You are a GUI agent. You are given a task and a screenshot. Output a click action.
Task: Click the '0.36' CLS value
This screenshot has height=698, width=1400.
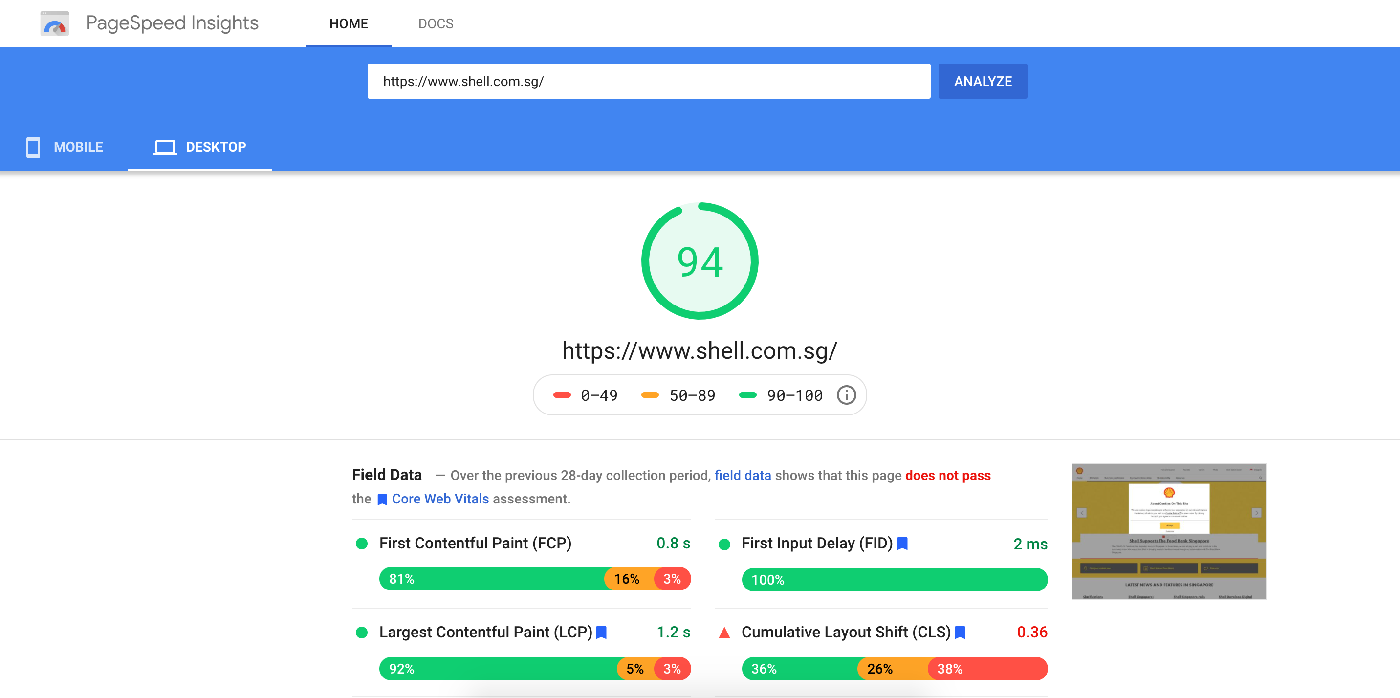1032,632
